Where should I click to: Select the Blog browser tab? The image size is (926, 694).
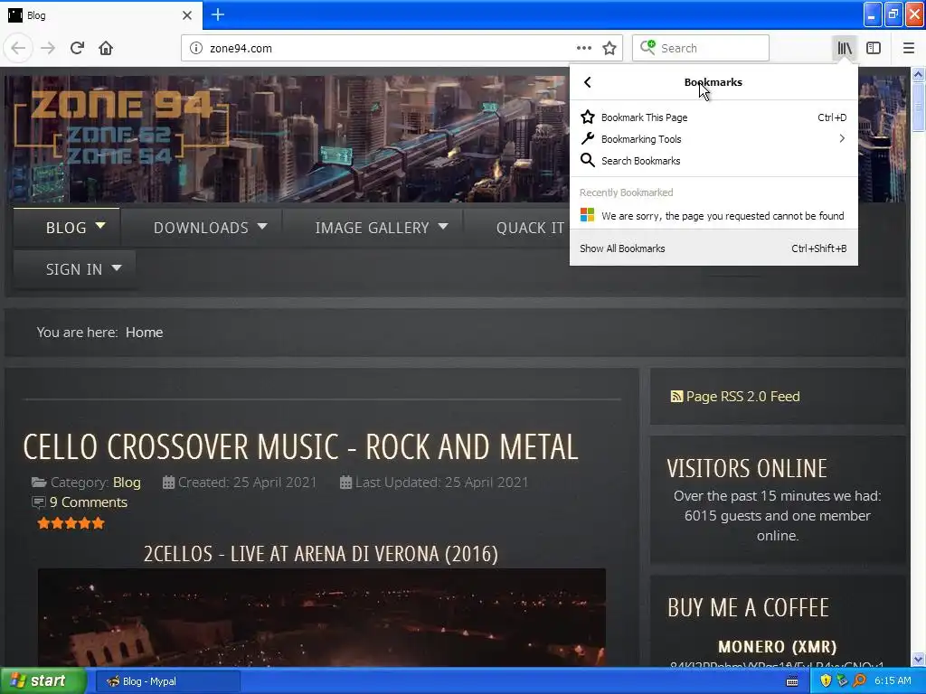pos(100,15)
